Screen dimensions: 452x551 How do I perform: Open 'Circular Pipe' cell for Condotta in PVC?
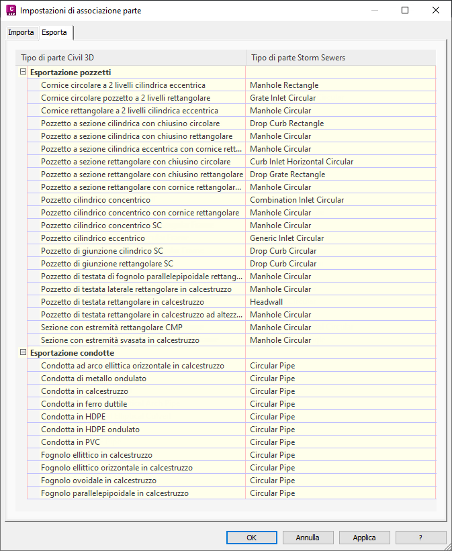pos(341,442)
